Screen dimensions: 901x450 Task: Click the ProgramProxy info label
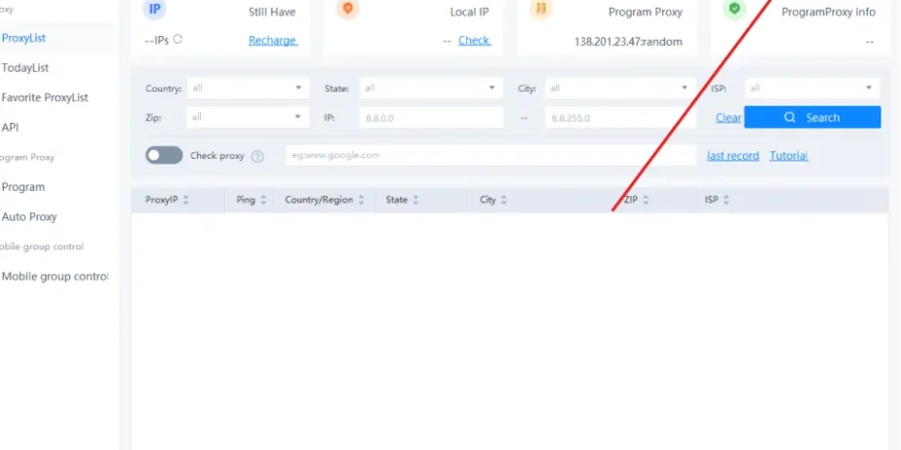(829, 12)
